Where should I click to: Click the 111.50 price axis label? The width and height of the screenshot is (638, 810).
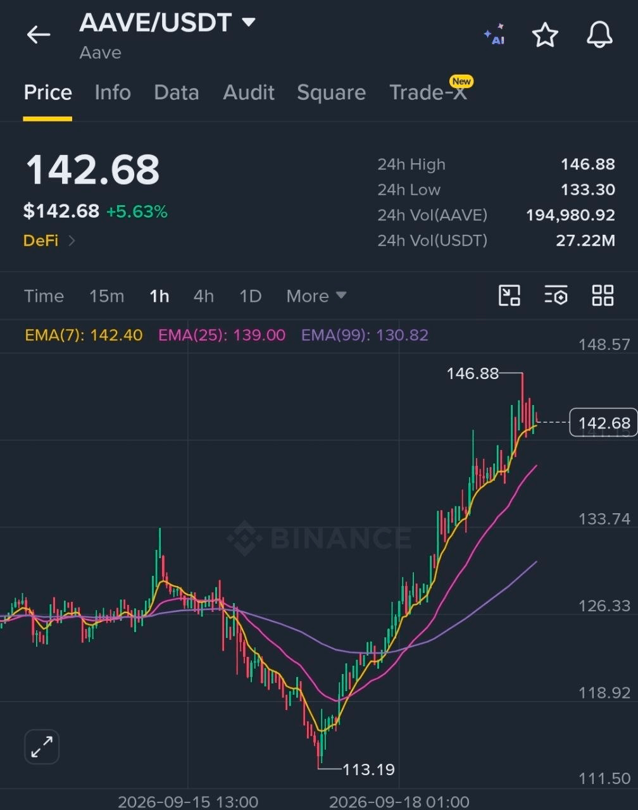click(604, 778)
